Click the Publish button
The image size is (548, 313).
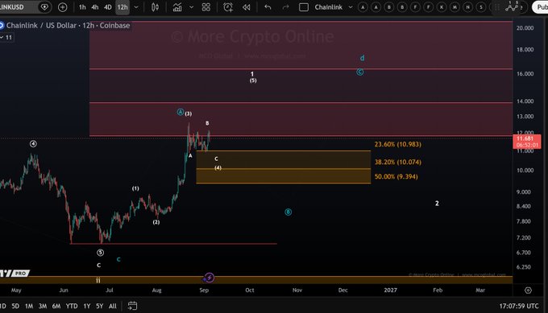coord(540,7)
